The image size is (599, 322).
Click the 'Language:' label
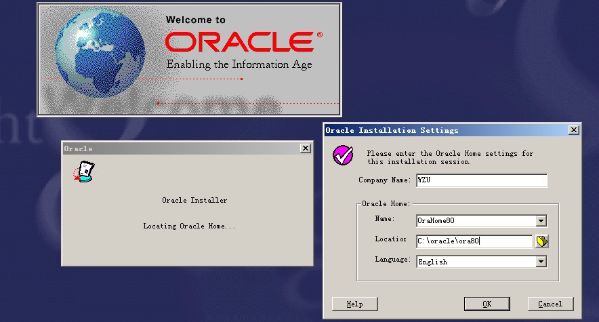[x=393, y=260]
